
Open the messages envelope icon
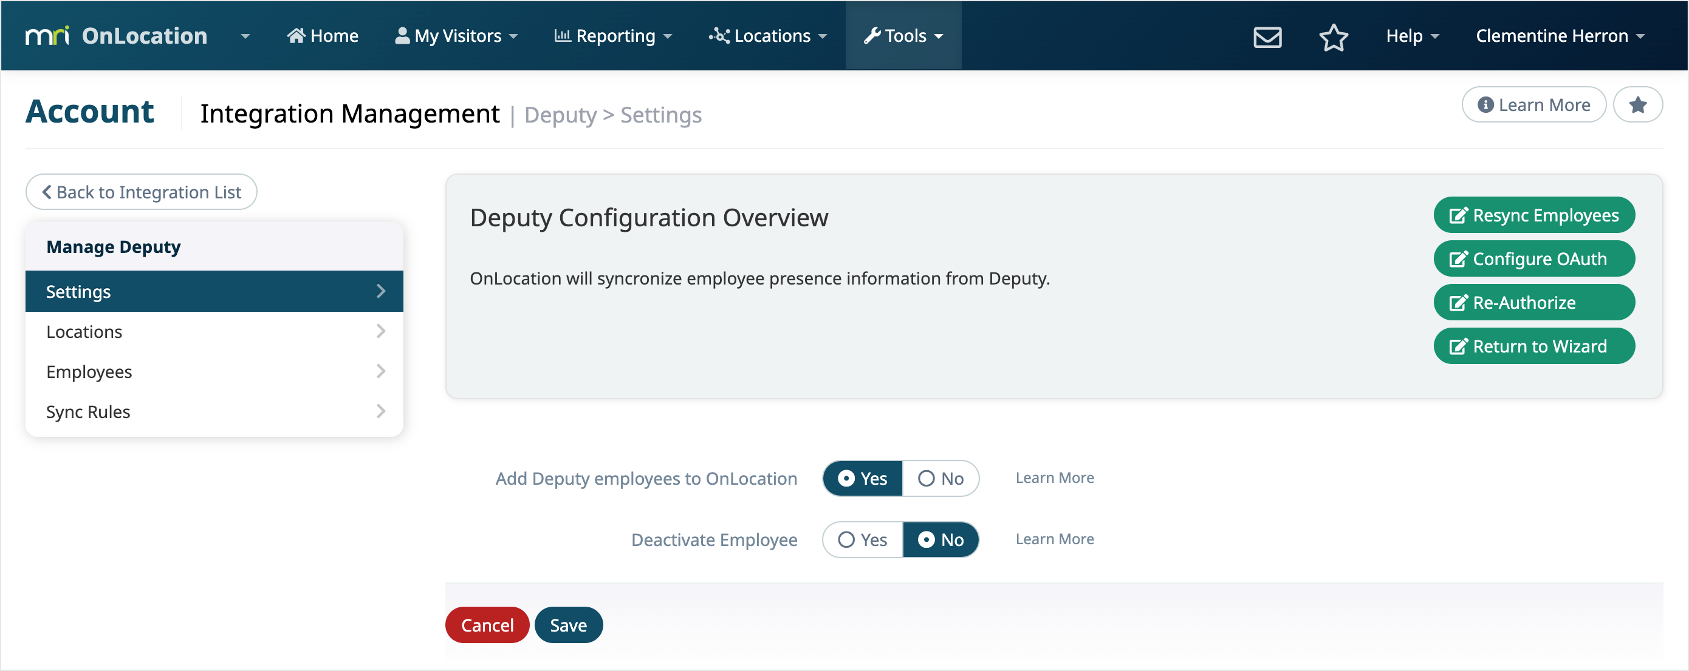point(1267,36)
